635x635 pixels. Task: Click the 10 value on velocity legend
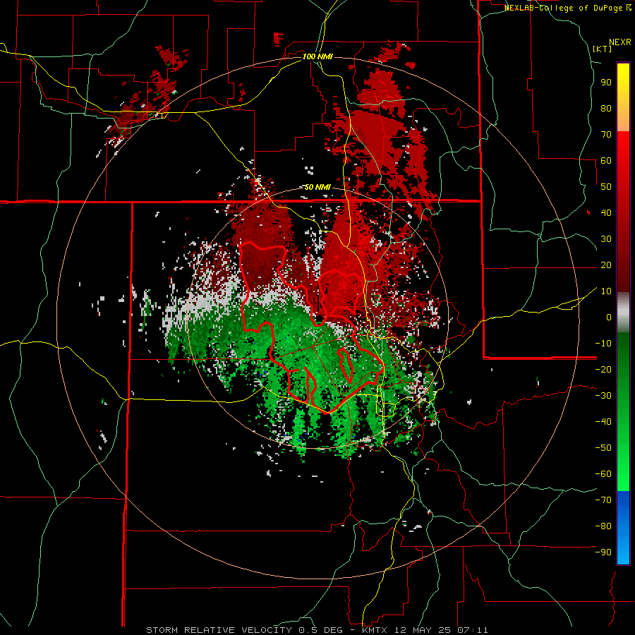point(606,291)
